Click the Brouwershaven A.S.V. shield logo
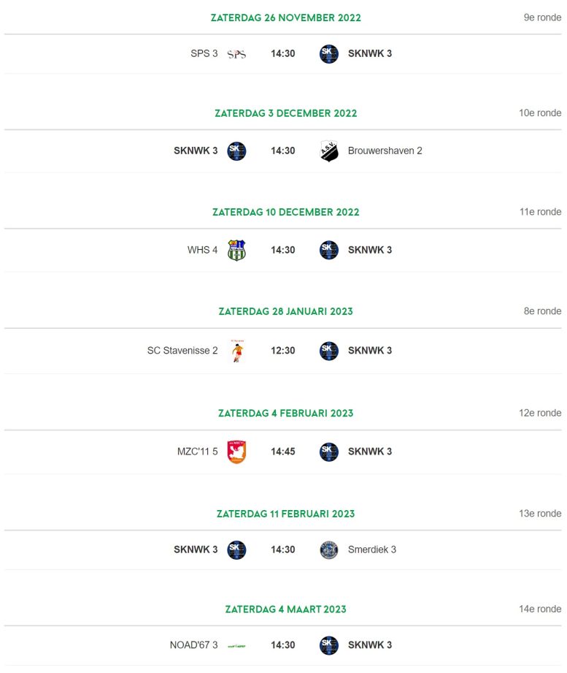The image size is (567, 673). [x=329, y=151]
